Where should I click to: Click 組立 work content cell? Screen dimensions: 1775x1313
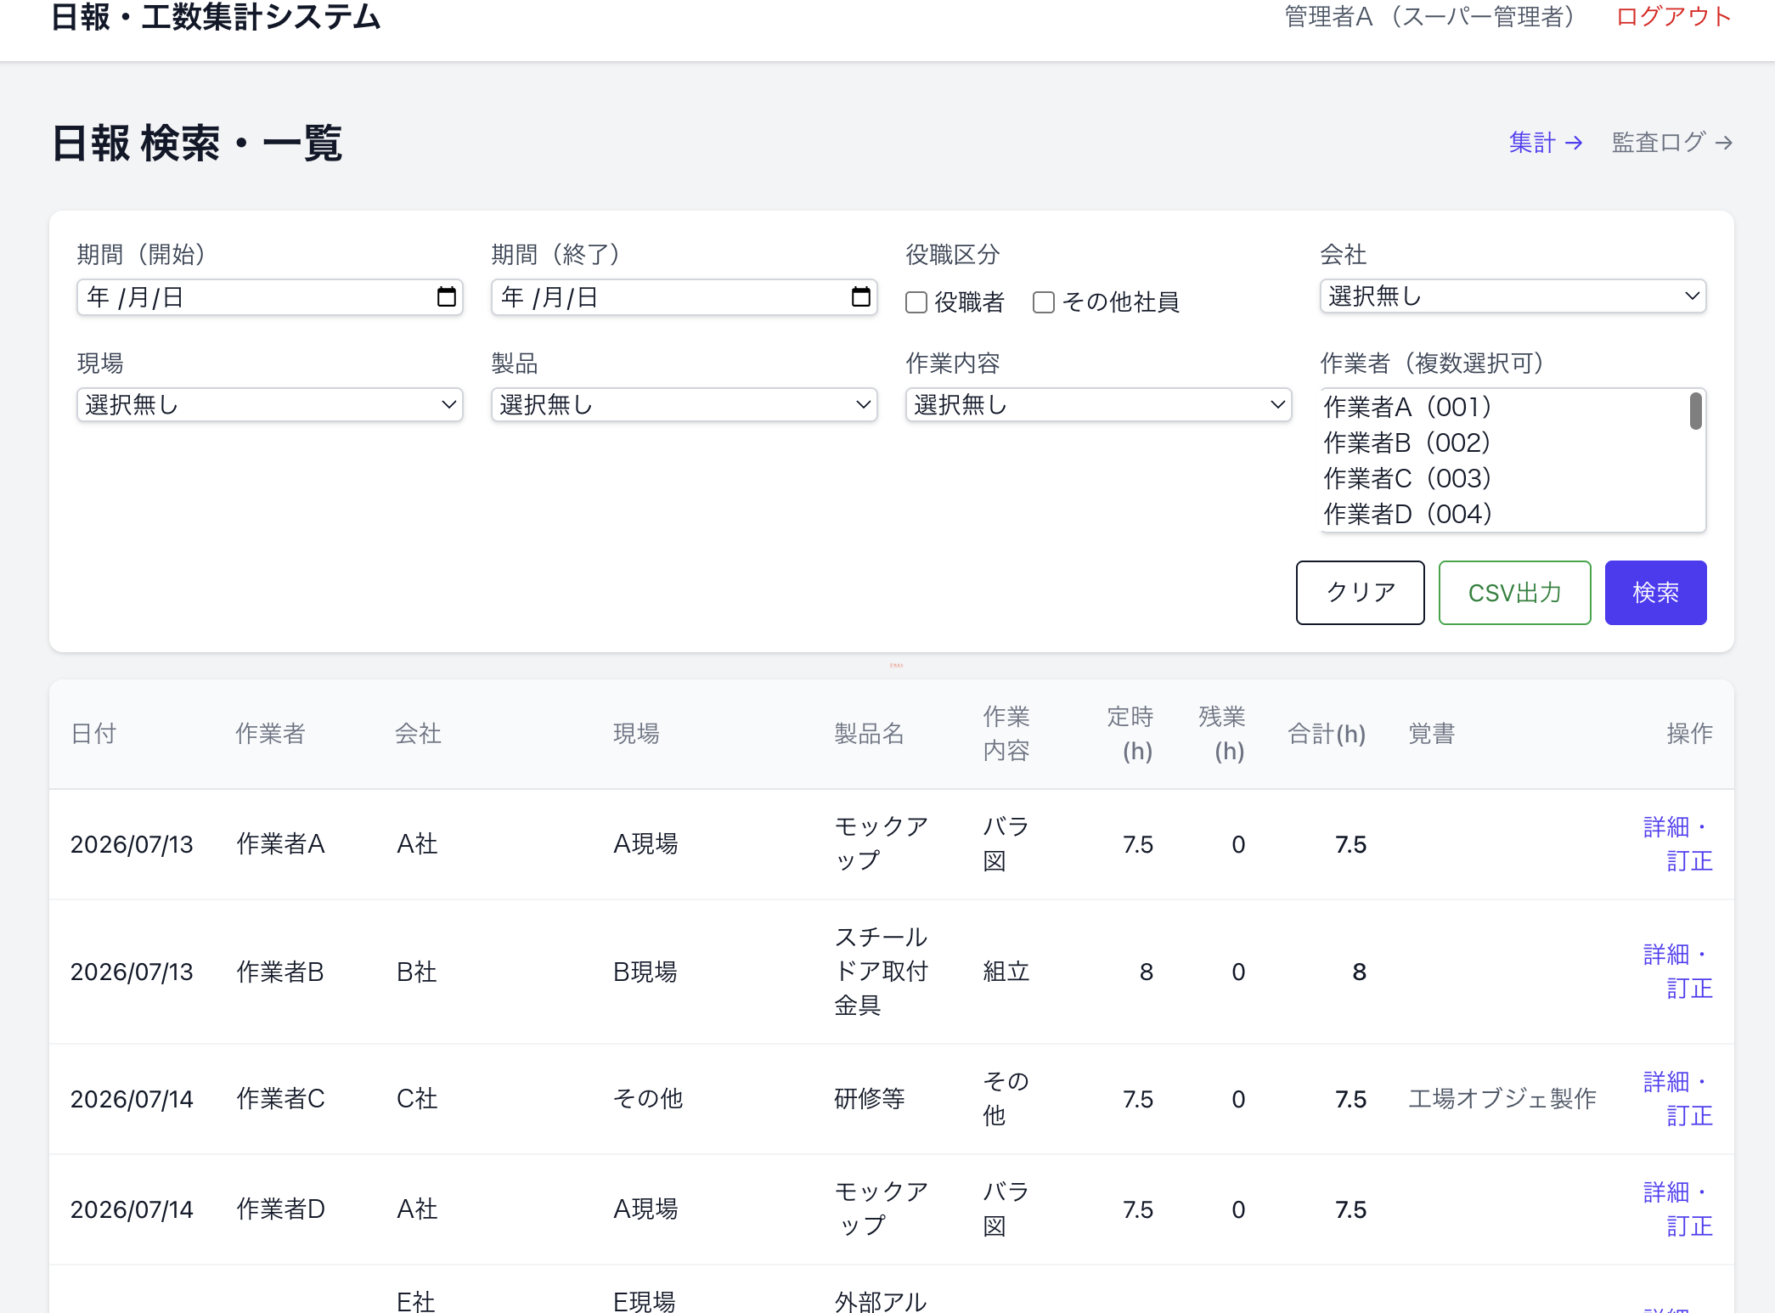point(1006,972)
